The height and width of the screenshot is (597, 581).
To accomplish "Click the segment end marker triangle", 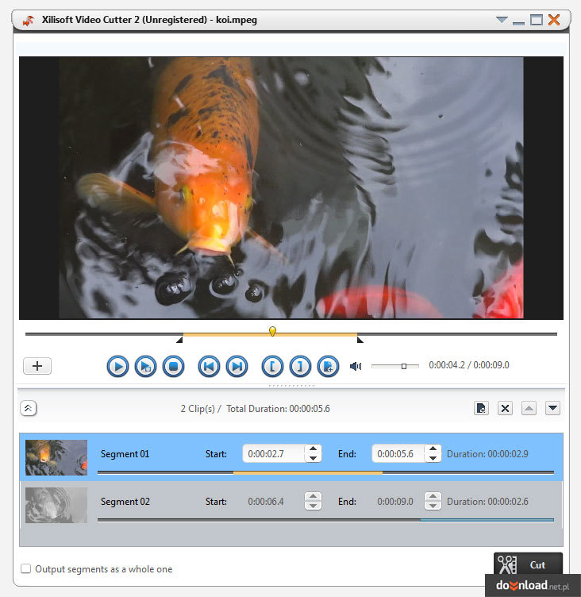I will [360, 340].
